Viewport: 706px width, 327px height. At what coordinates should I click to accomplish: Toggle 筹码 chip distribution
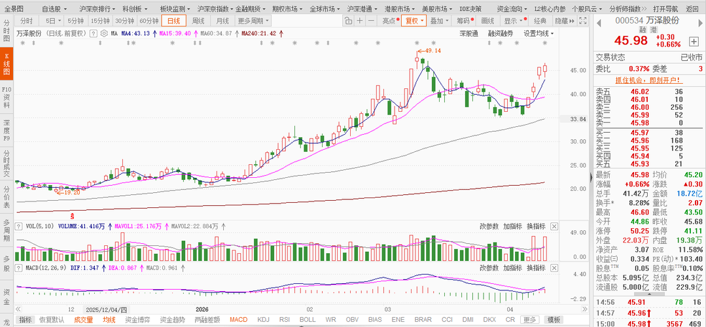pyautogui.click(x=464, y=21)
